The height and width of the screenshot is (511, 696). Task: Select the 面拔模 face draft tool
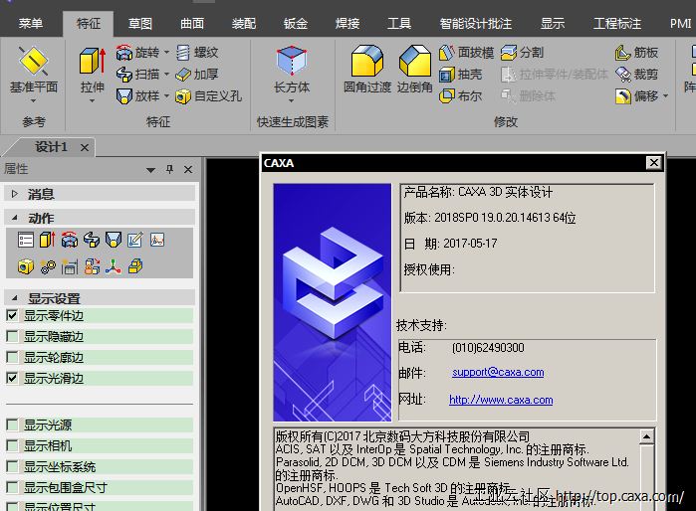coord(466,53)
